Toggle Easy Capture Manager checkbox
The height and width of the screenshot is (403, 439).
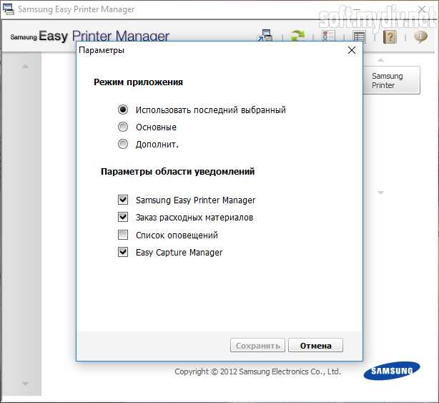pyautogui.click(x=123, y=252)
